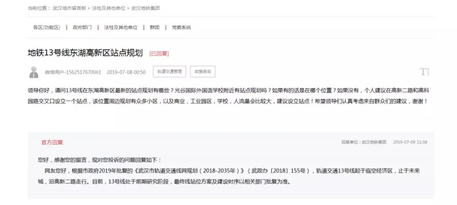Screen dimensions: 457x205
Task: Click the red 已回复 status label
Action: tap(159, 54)
